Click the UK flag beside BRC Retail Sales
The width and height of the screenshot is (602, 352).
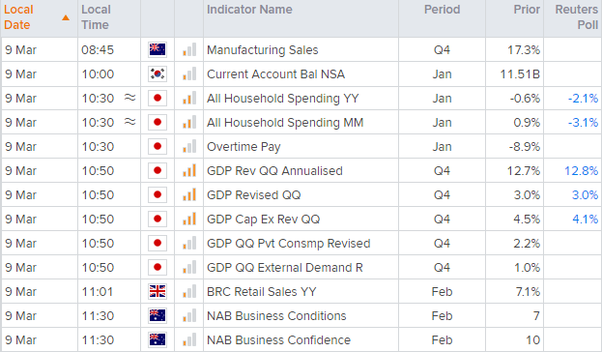coord(158,292)
